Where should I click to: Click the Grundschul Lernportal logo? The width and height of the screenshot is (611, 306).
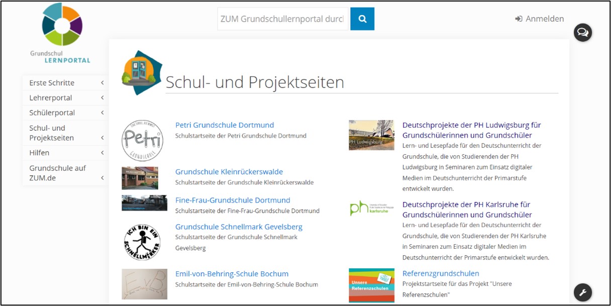61,33
